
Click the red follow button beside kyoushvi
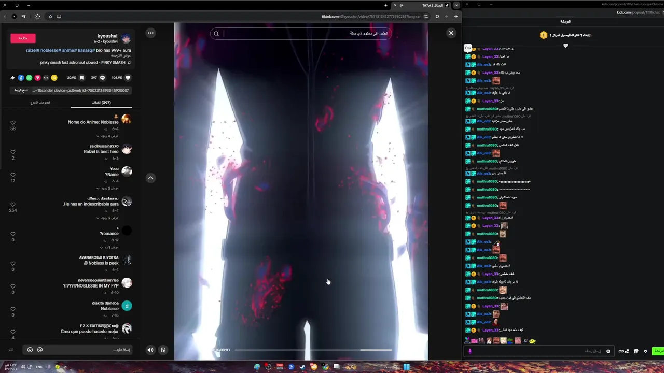click(23, 38)
